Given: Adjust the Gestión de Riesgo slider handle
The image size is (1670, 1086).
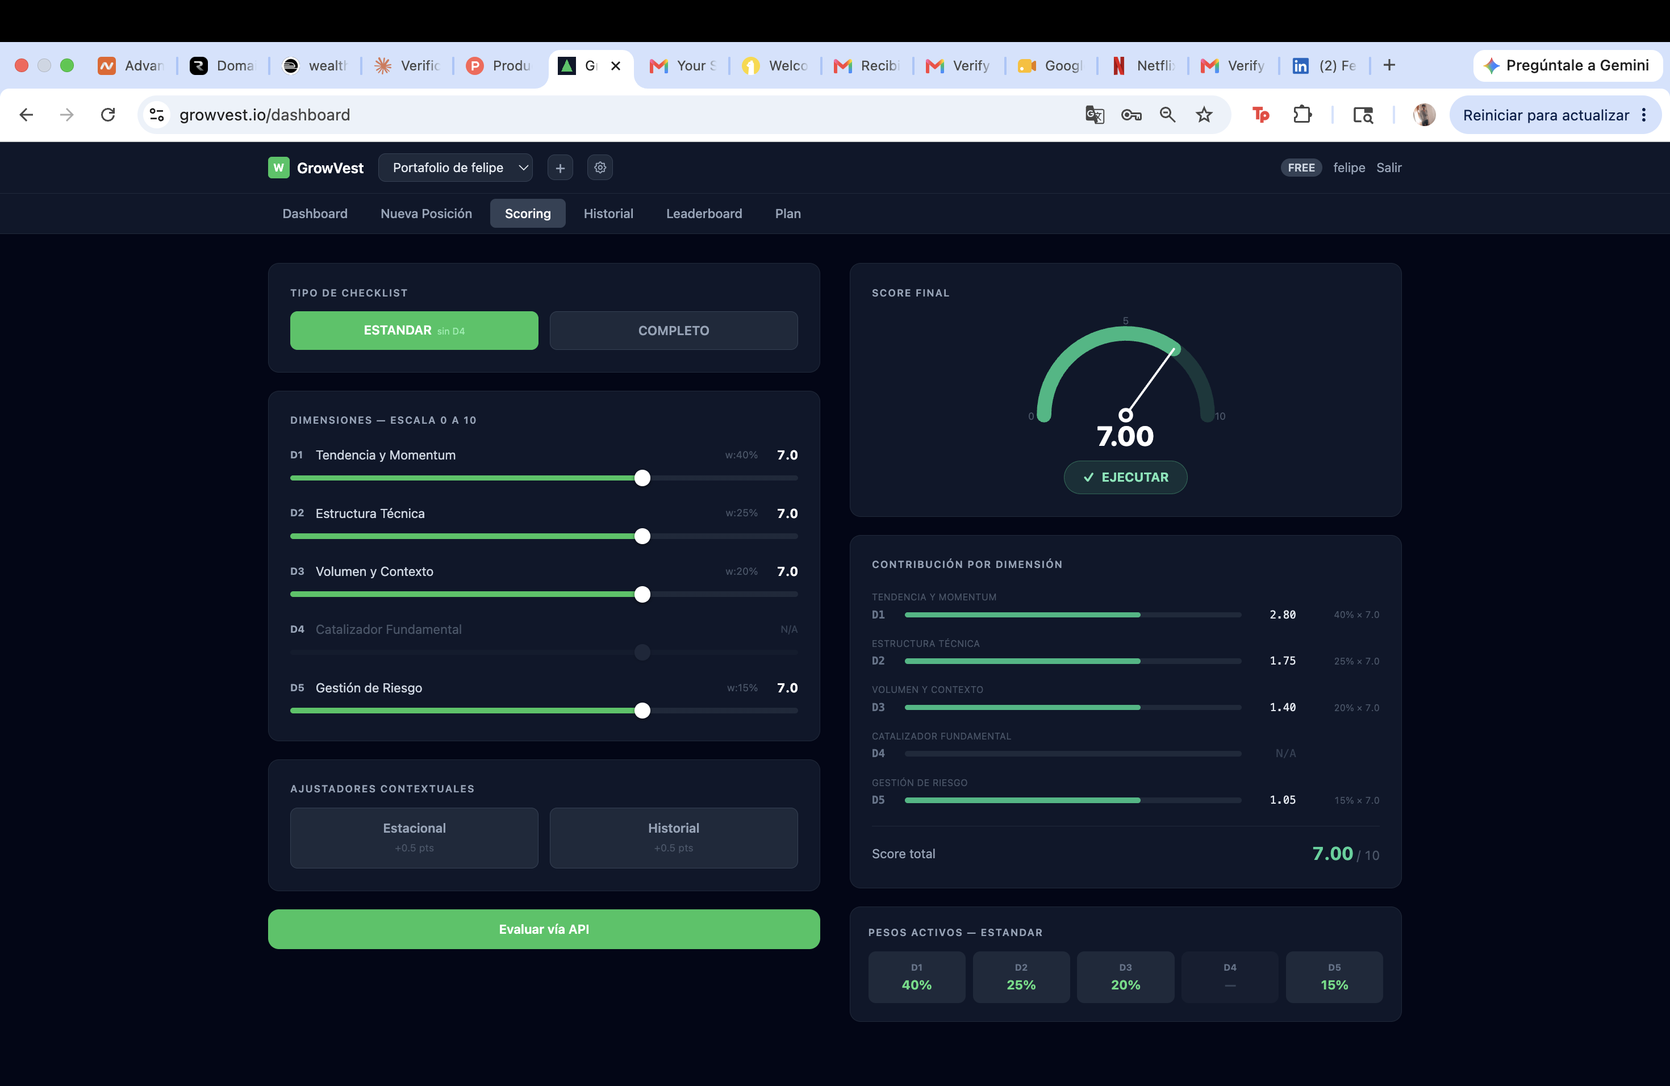Looking at the screenshot, I should (642, 711).
